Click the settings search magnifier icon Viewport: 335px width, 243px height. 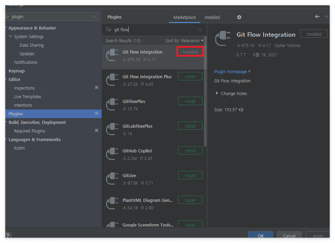(7, 16)
